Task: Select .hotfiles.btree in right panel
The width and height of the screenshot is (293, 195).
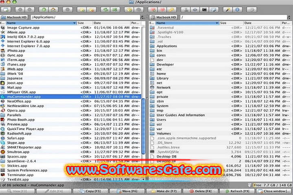Action: pos(220,147)
